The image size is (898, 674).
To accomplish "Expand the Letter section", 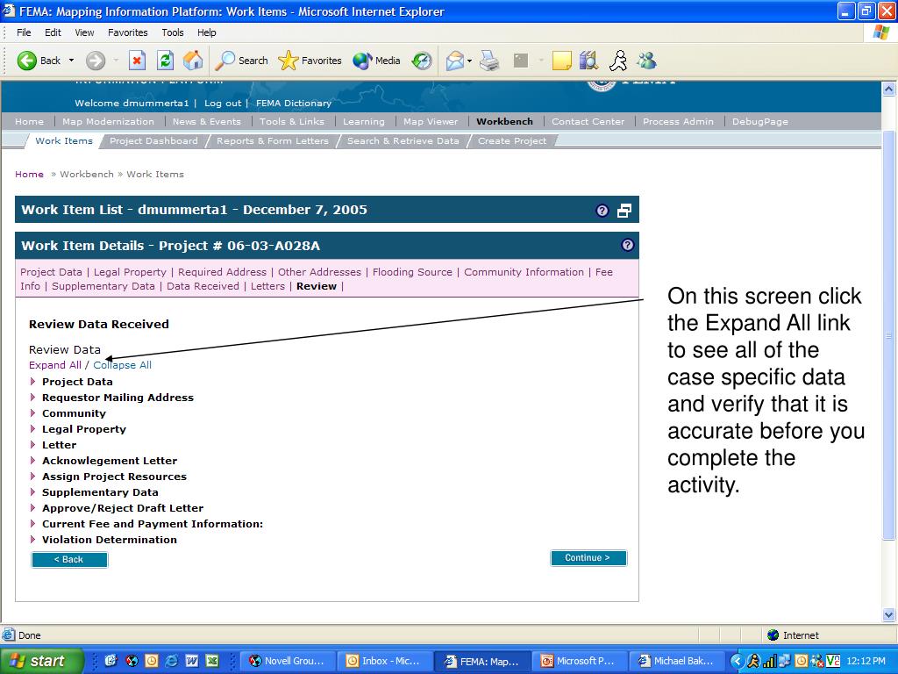I will pos(32,444).
